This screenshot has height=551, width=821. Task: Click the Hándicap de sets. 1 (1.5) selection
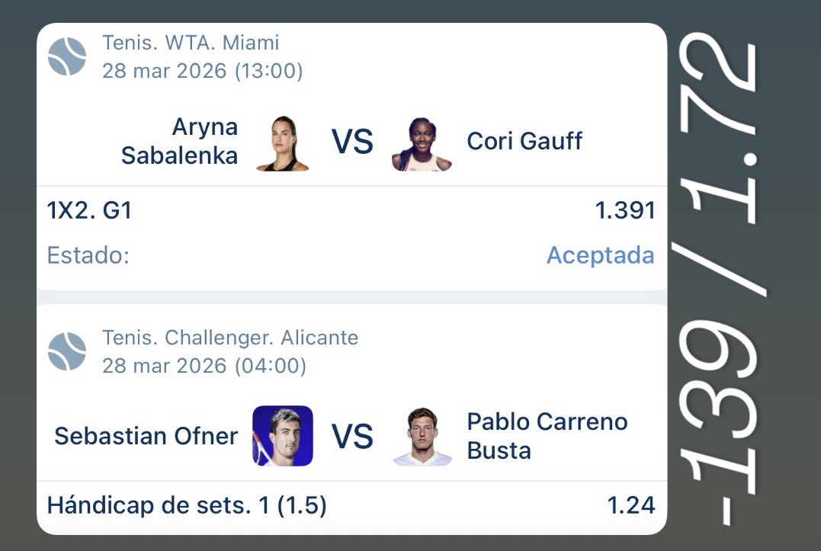(x=187, y=506)
